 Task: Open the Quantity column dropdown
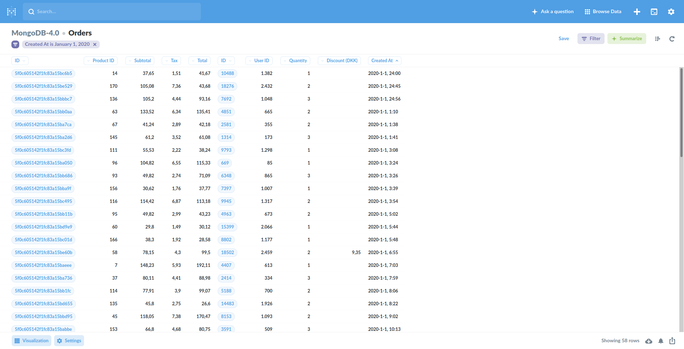[295, 60]
